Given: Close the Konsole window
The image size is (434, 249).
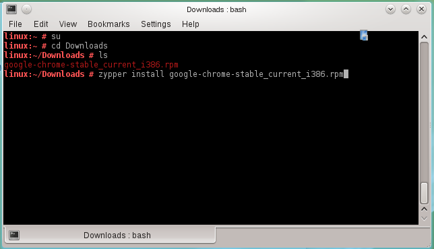Looking at the screenshot, I should pyautogui.click(x=422, y=9).
